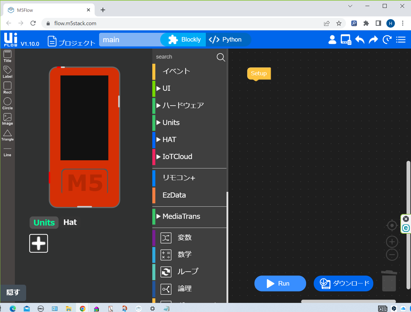The width and height of the screenshot is (411, 312).
Task: Select the Circle shape tool
Action: pos(7,104)
